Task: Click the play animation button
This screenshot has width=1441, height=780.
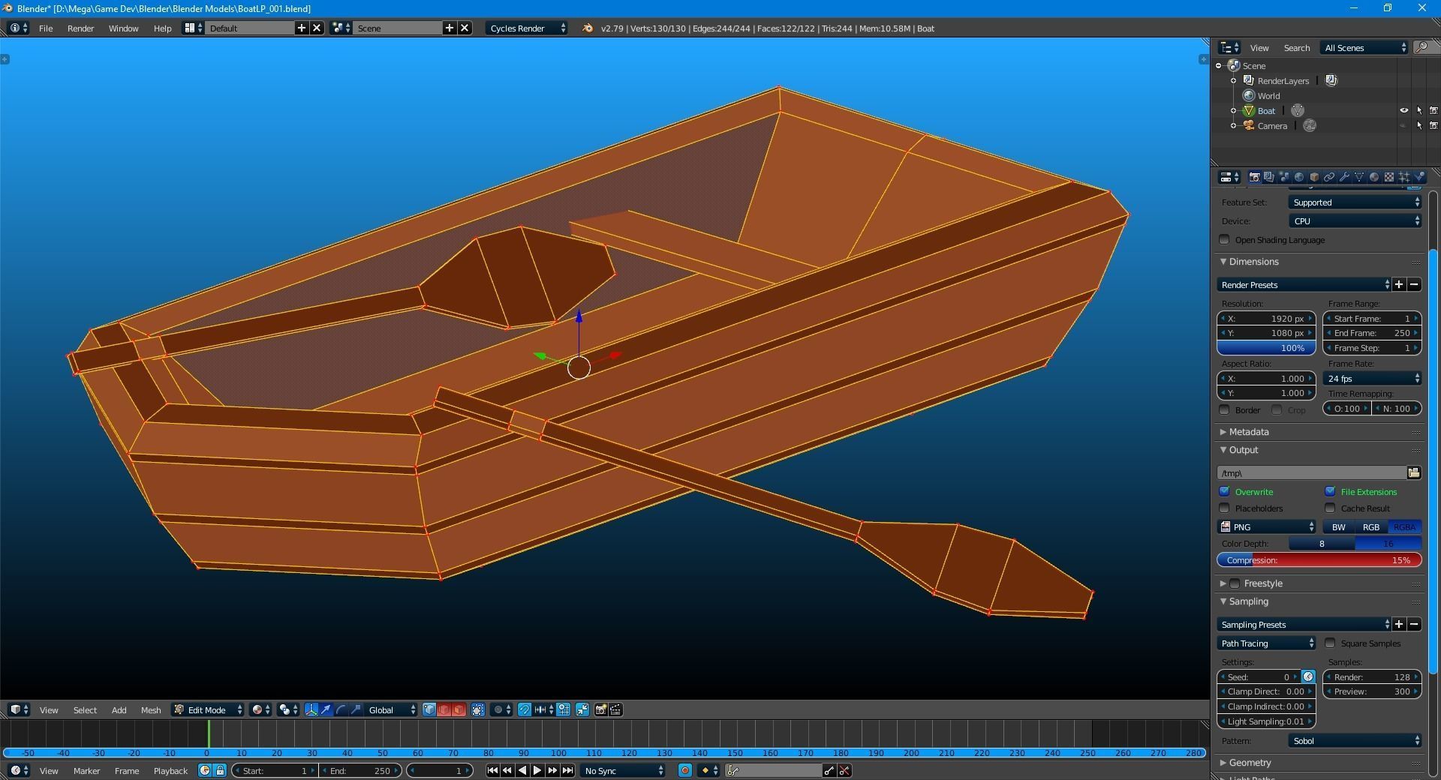Action: [537, 770]
